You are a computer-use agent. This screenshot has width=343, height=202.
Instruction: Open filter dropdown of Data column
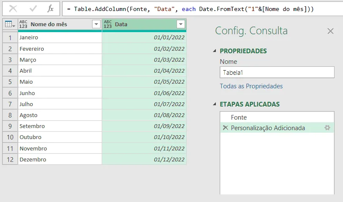click(x=181, y=24)
